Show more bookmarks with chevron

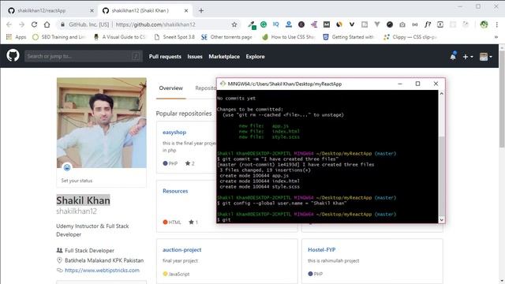coord(496,37)
